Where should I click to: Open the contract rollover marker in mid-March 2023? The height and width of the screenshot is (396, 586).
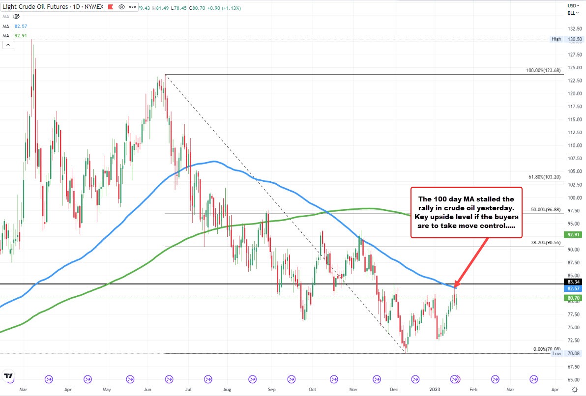point(534,380)
